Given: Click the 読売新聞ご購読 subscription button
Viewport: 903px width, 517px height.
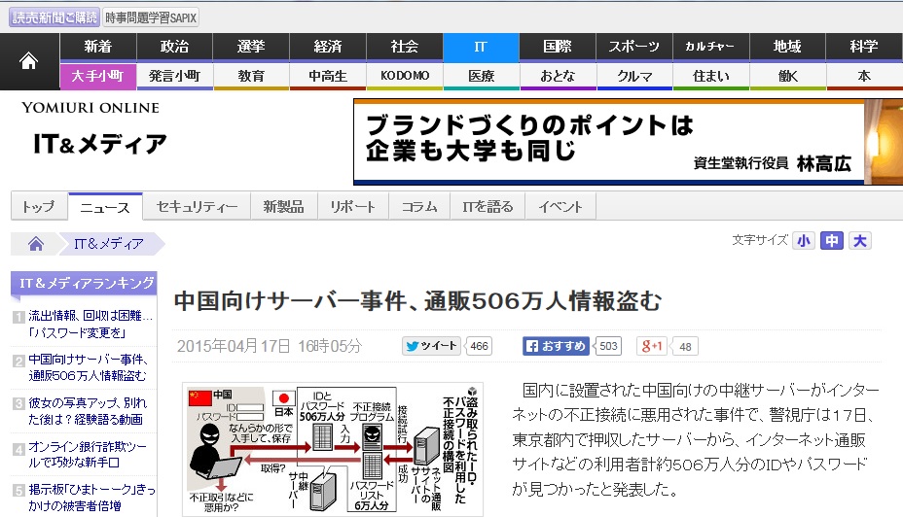Looking at the screenshot, I should click(x=54, y=17).
